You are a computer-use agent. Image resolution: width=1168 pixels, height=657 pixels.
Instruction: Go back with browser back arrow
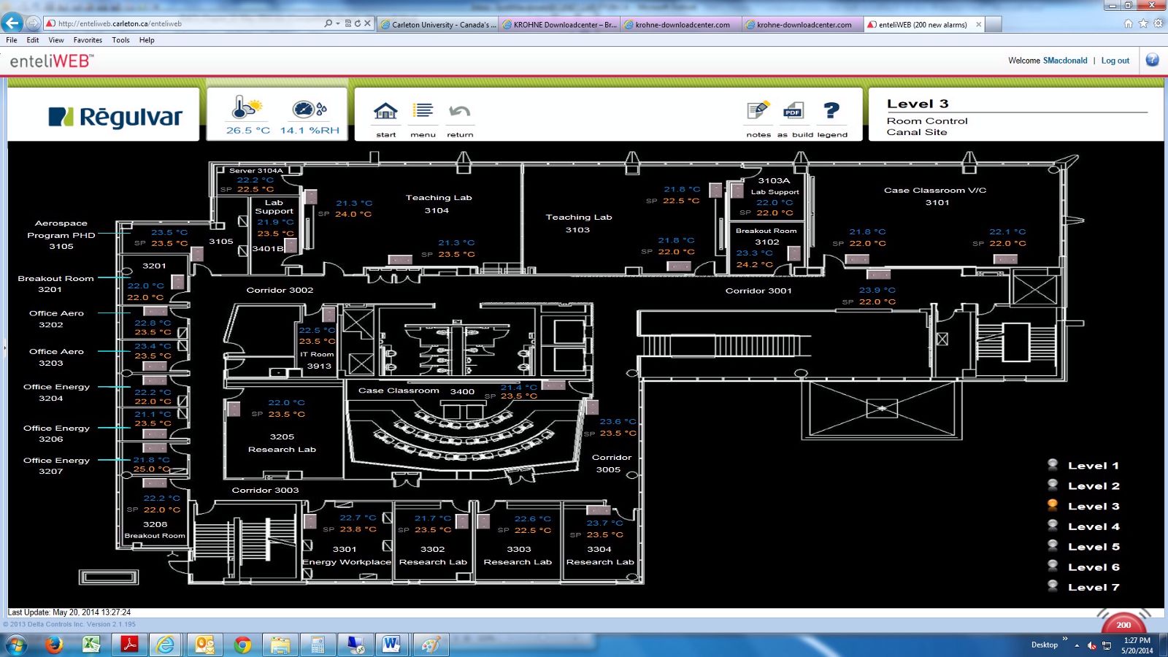pos(12,23)
